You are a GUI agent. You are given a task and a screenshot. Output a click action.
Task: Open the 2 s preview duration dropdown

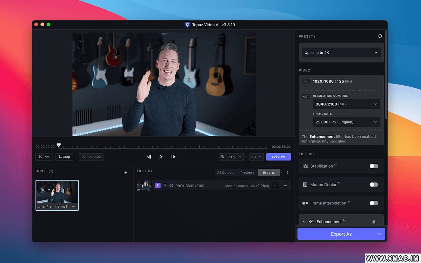click(x=256, y=157)
